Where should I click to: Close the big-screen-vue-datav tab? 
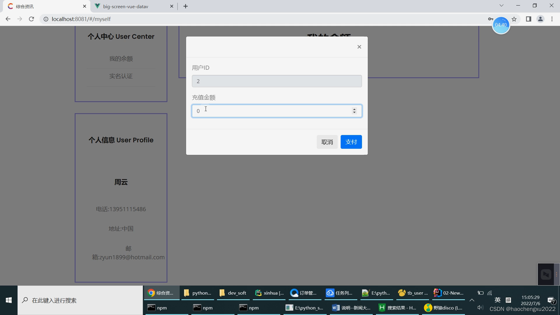pyautogui.click(x=171, y=6)
